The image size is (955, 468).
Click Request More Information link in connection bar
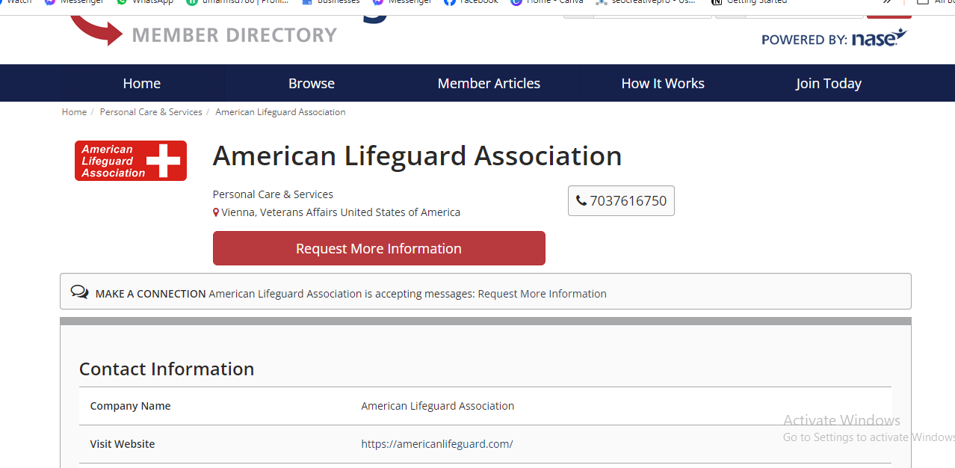542,294
